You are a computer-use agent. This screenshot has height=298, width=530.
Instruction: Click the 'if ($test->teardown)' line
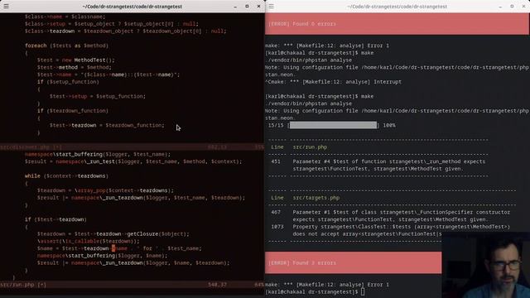[x=55, y=219]
